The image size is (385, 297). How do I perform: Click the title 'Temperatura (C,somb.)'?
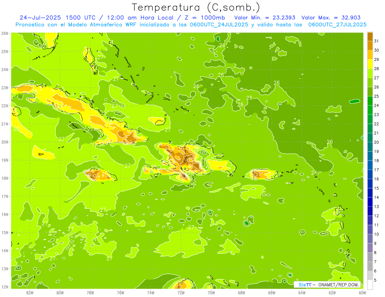coord(196,7)
